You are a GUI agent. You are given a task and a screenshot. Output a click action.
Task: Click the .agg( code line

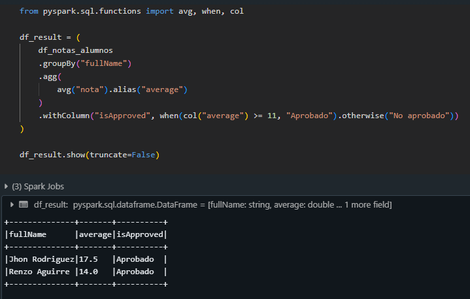50,76
